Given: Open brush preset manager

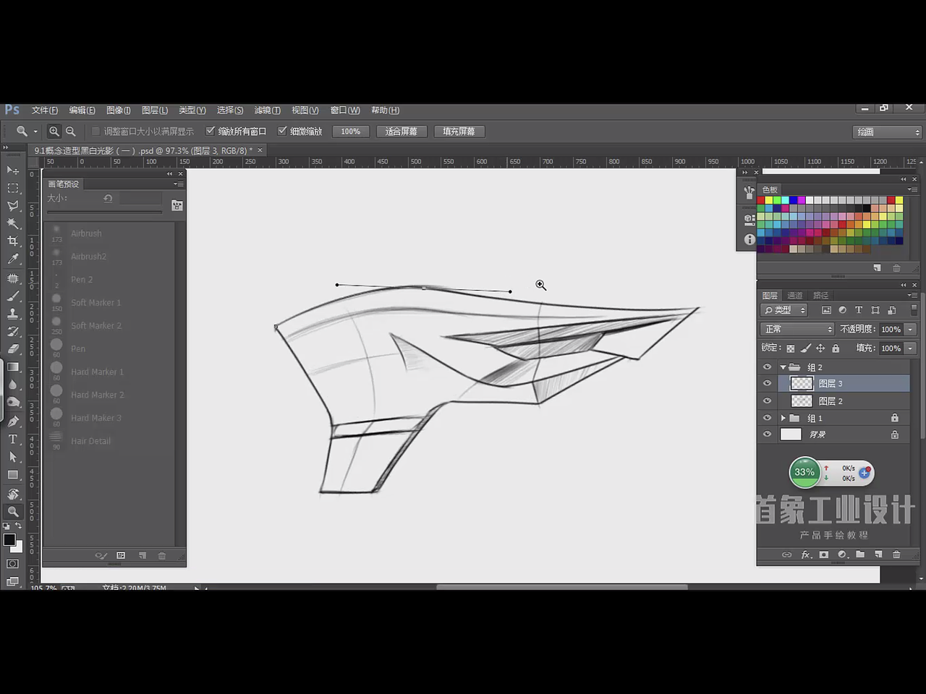Looking at the screenshot, I should tap(121, 555).
